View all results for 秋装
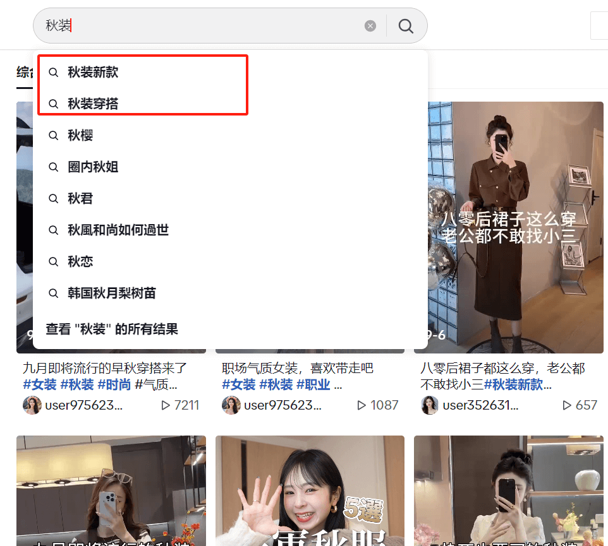Viewport: 608px width, 546px height. pos(112,329)
